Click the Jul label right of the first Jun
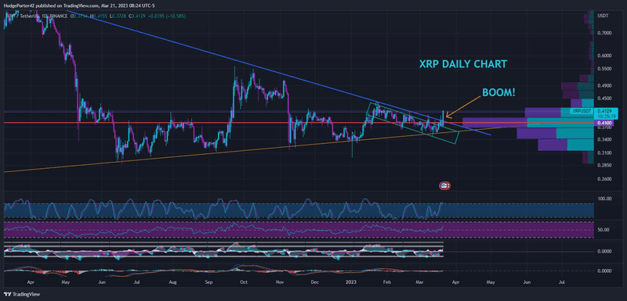Screen dimensions: 627x301 tap(136, 282)
